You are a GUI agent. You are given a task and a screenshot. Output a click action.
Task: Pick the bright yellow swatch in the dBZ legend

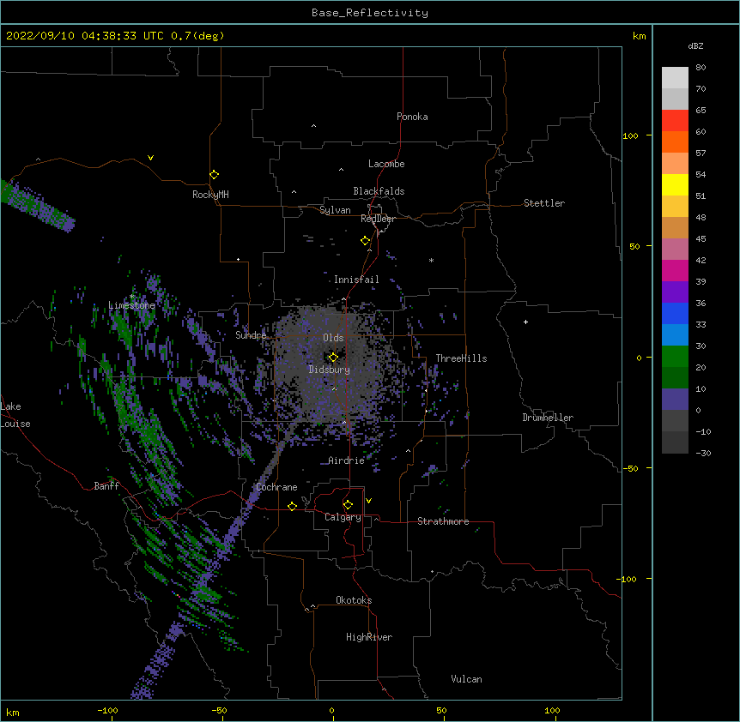[x=675, y=184]
